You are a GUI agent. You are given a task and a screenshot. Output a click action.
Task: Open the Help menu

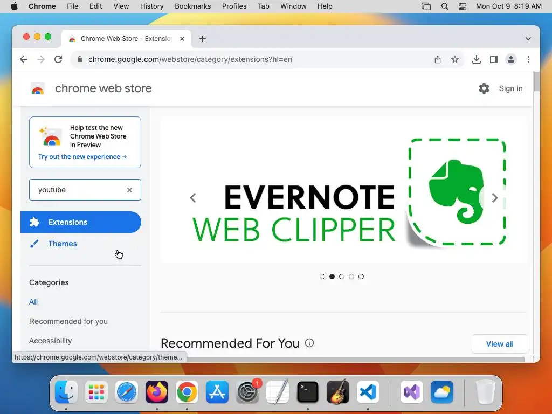pyautogui.click(x=325, y=6)
